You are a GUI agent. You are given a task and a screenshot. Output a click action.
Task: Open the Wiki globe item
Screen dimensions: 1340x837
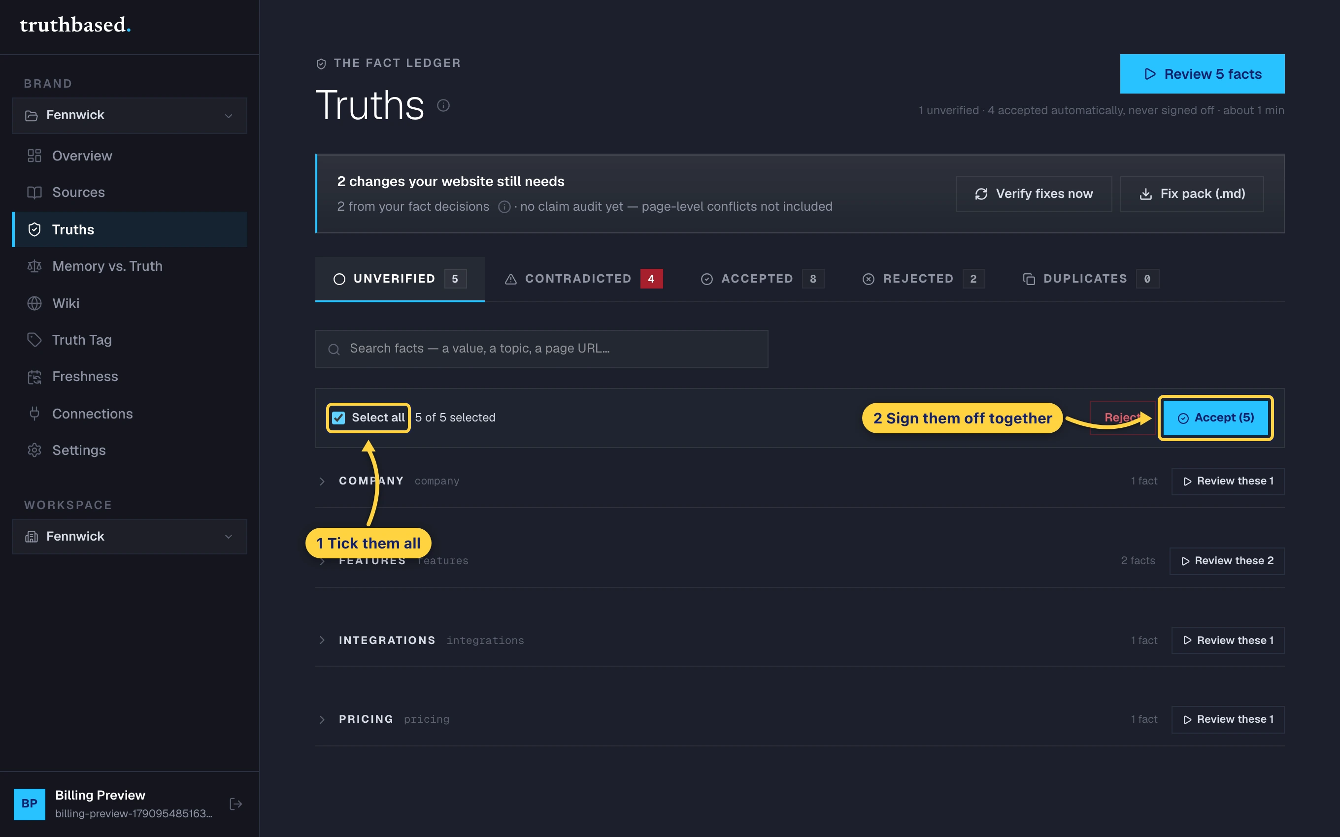pos(129,303)
